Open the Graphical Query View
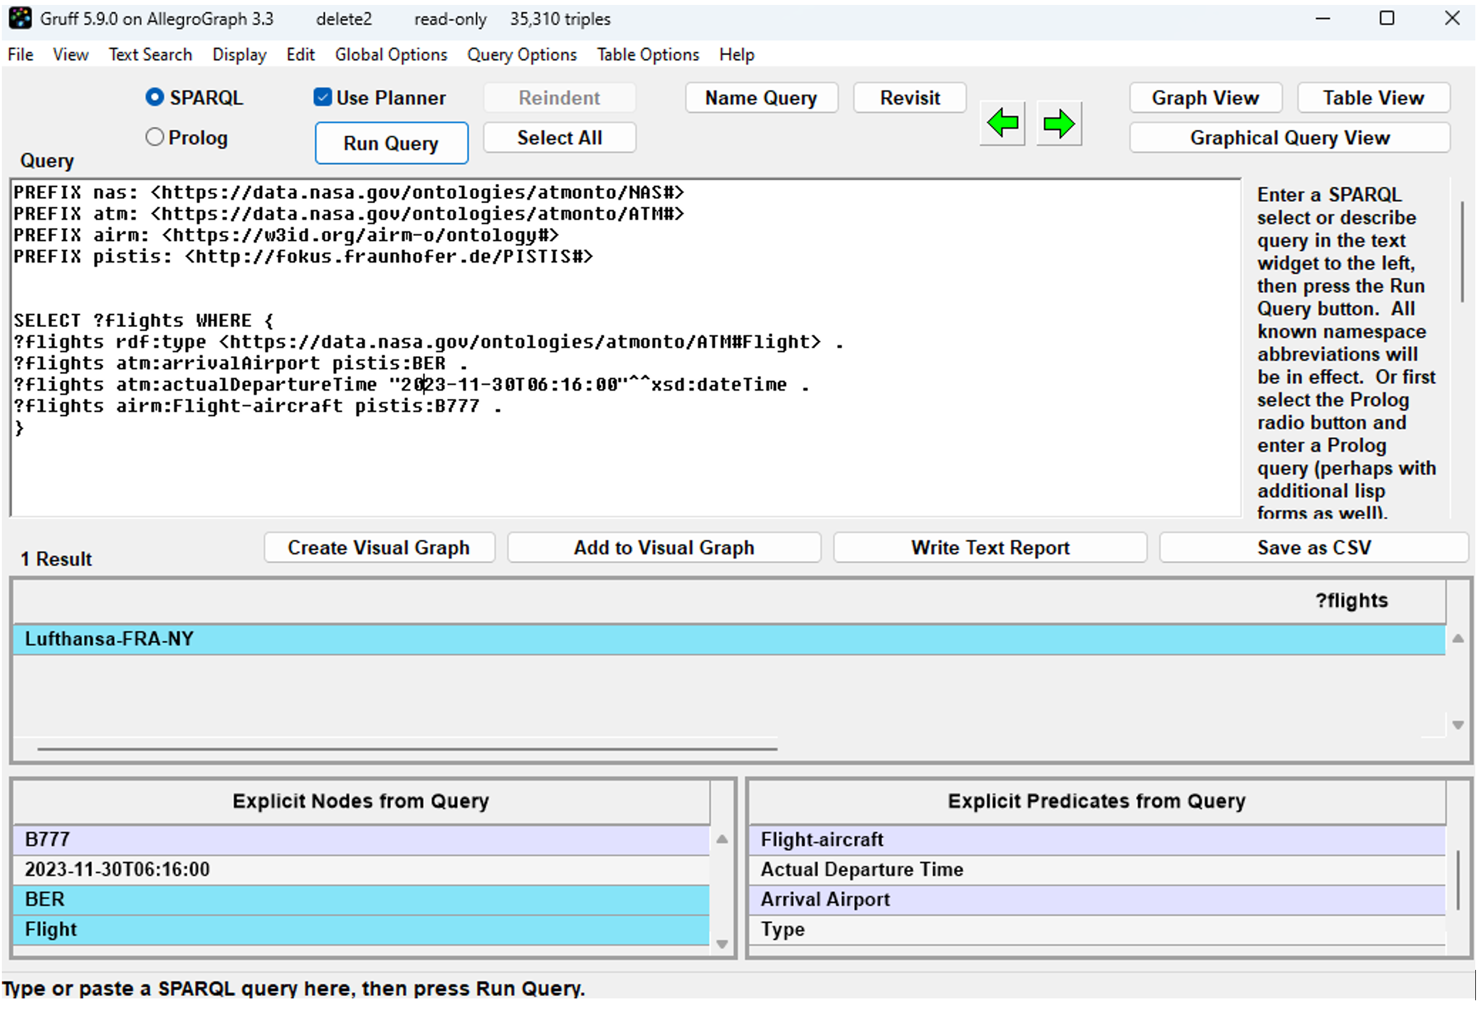 [x=1289, y=137]
